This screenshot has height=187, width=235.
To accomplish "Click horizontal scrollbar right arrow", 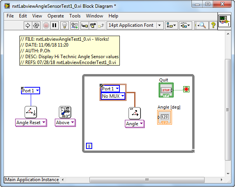I will pyautogui.click(x=221, y=180).
